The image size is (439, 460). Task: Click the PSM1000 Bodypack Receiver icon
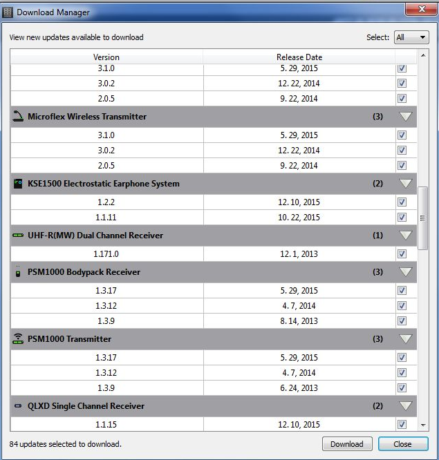click(x=18, y=273)
